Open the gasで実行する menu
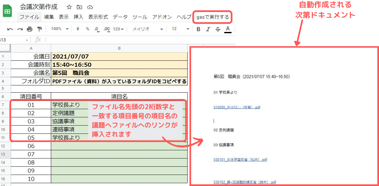The width and height of the screenshot is (379, 186). click(x=212, y=17)
